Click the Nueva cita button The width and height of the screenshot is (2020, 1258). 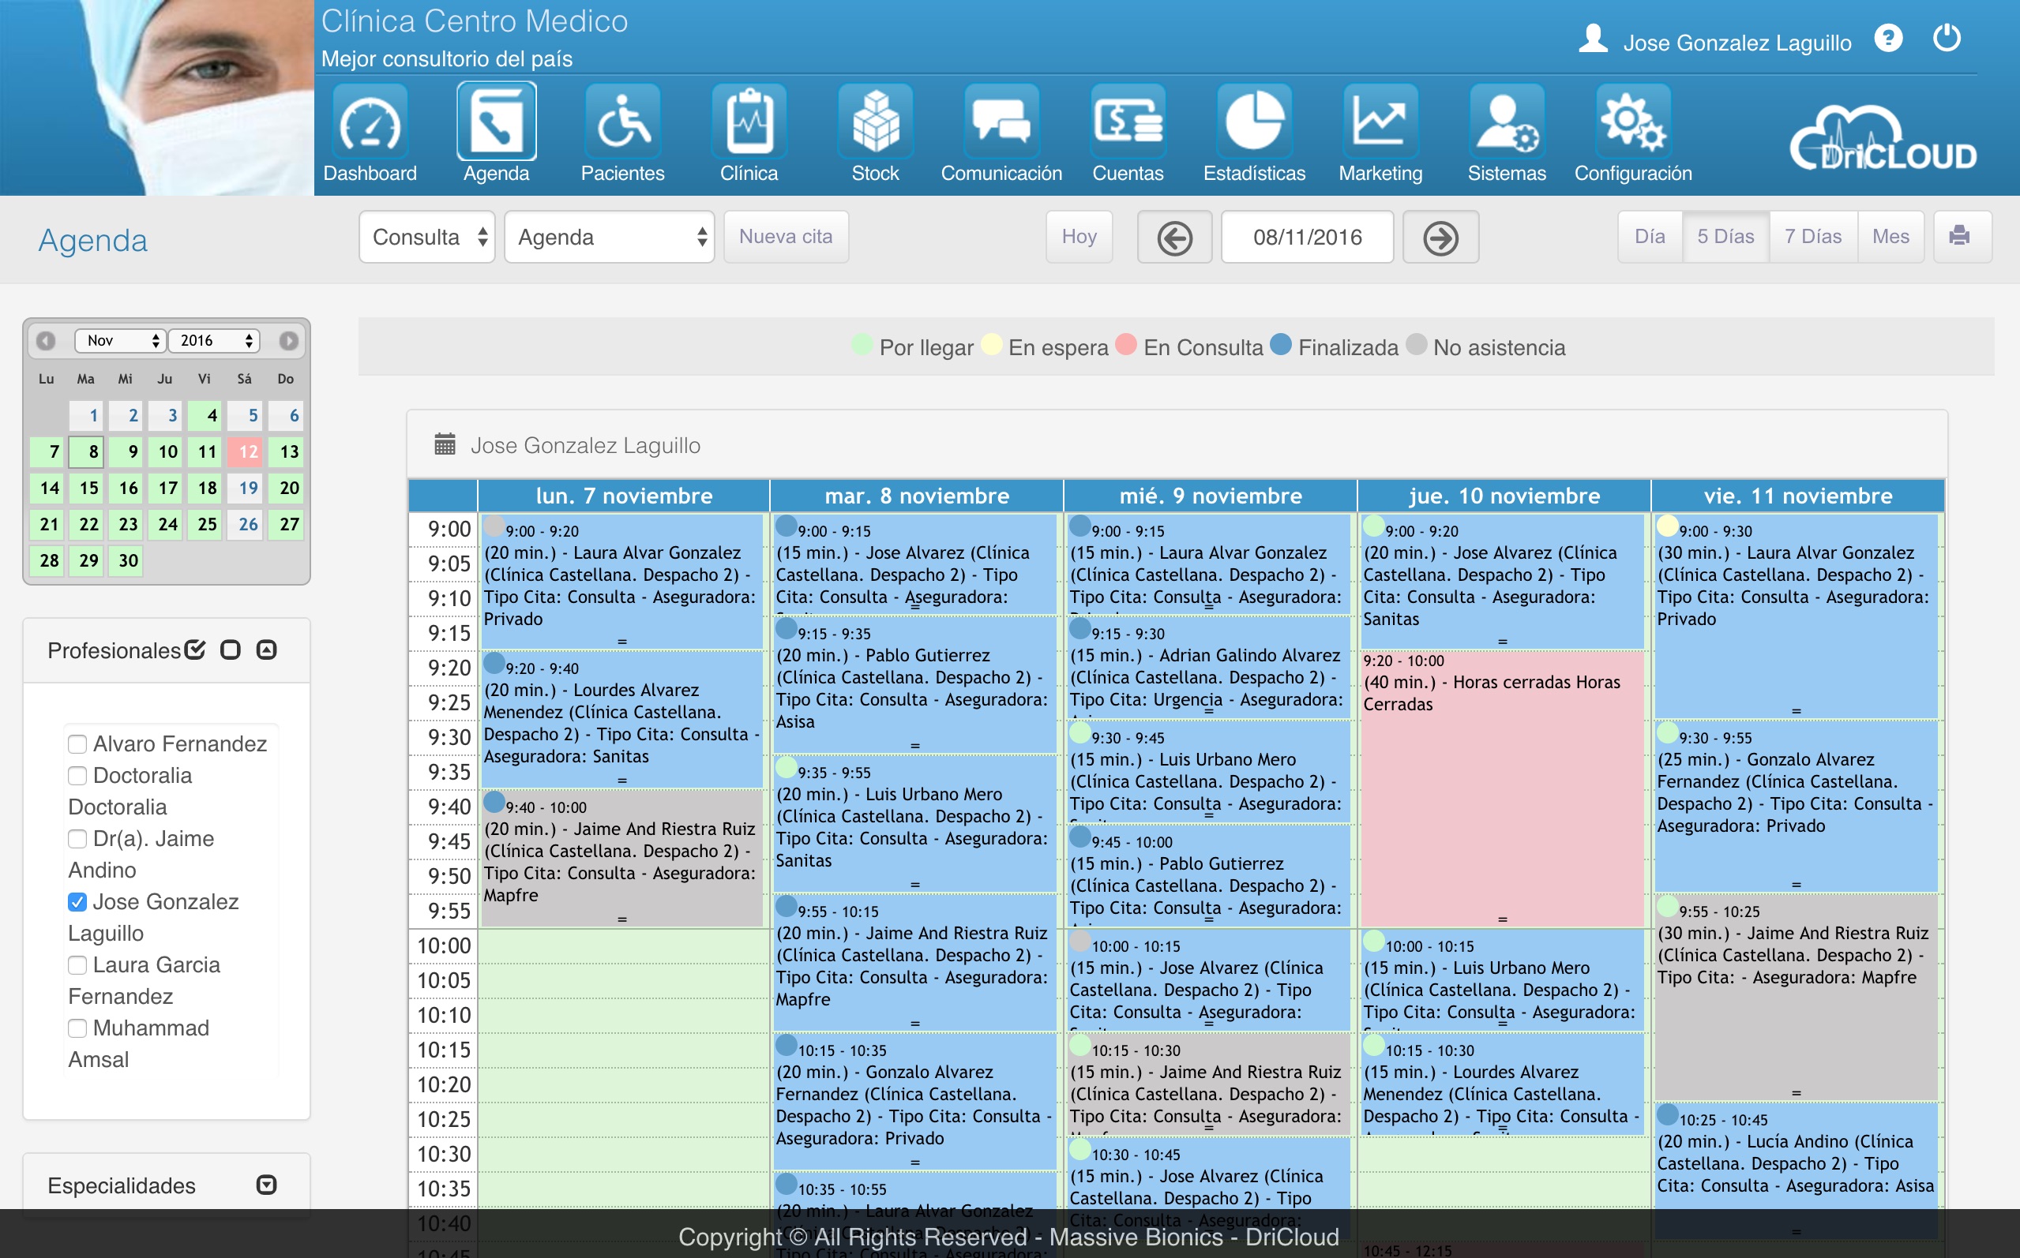pyautogui.click(x=786, y=236)
